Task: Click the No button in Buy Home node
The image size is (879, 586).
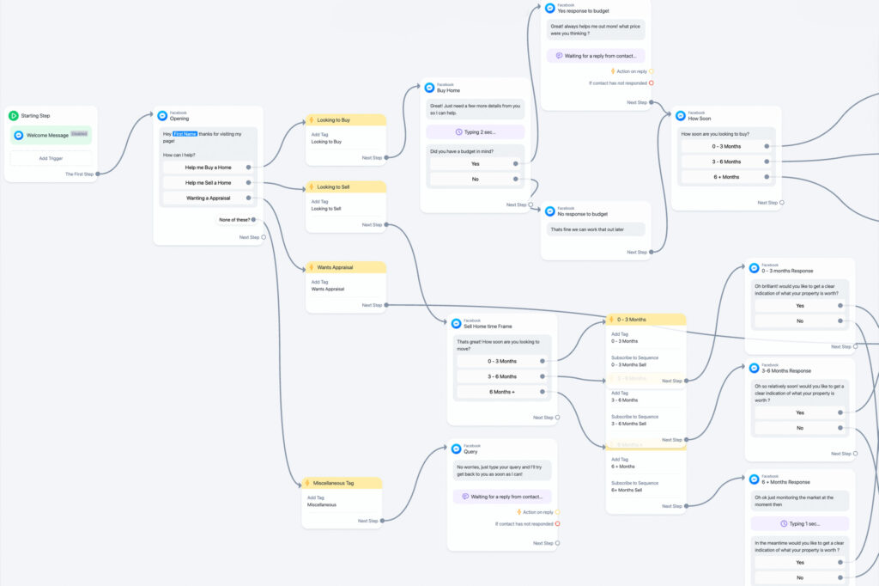Action: coord(475,179)
